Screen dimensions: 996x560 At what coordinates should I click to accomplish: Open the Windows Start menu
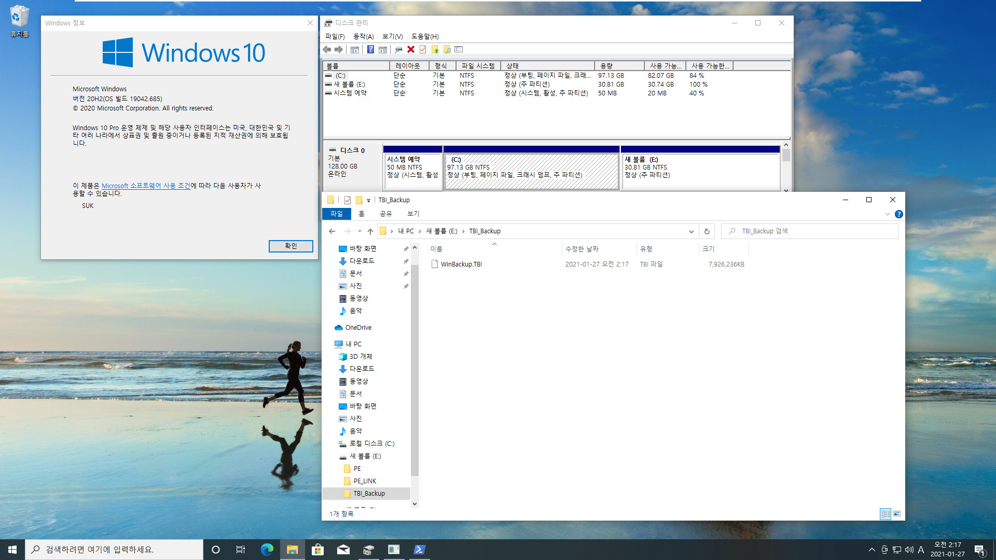coord(12,550)
